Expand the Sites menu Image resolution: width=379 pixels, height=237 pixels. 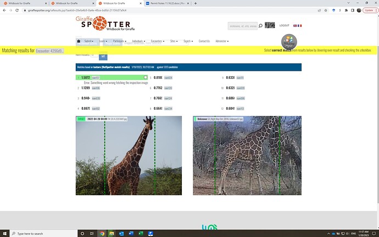(x=174, y=41)
